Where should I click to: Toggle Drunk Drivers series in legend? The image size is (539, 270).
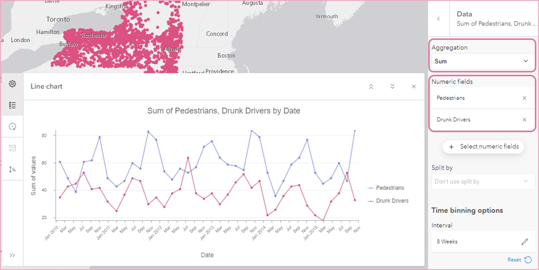click(x=392, y=200)
